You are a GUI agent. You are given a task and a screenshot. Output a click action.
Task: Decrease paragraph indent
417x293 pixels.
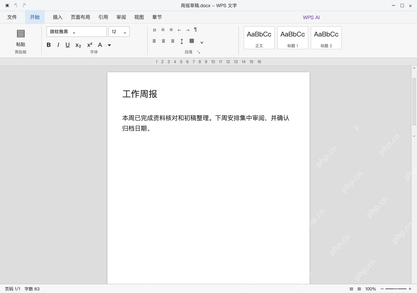coord(179,30)
